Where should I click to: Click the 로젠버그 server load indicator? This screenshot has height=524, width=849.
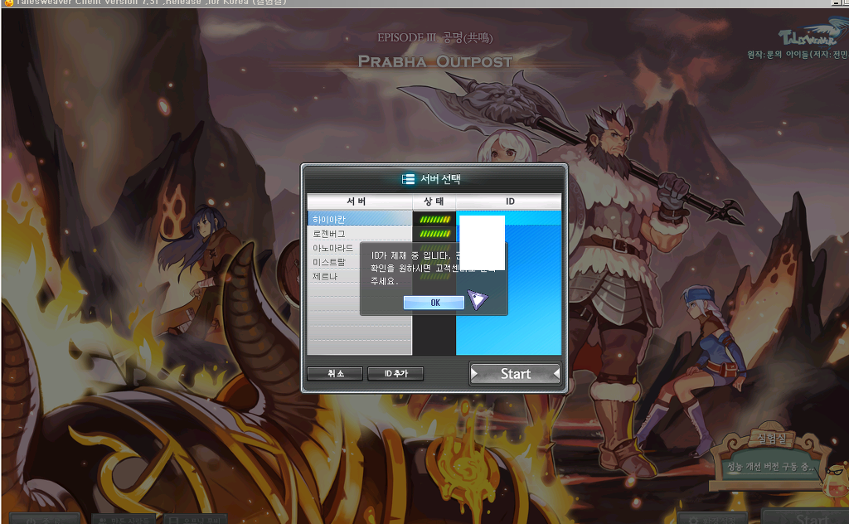[x=434, y=234]
